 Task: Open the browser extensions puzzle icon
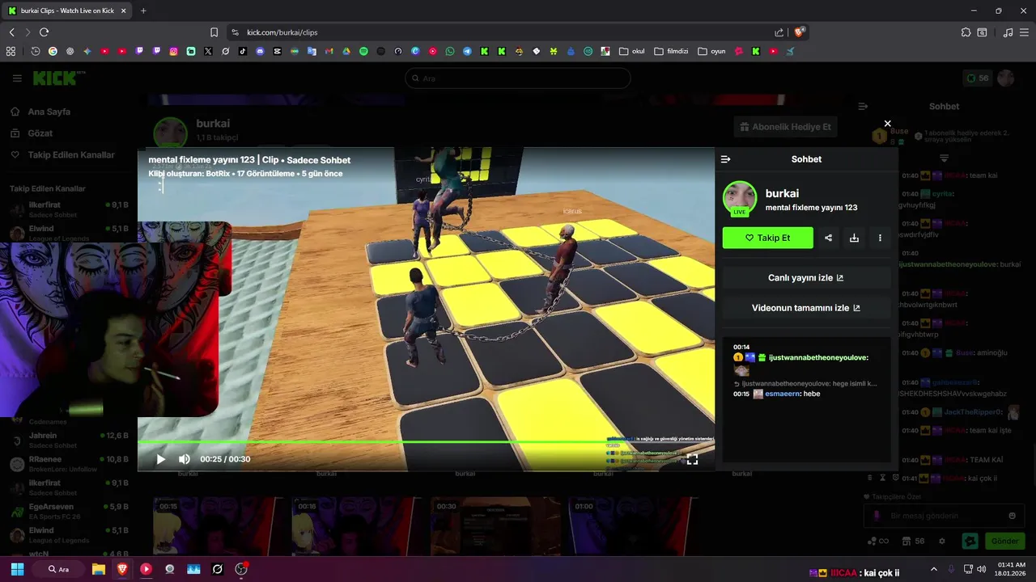click(x=966, y=32)
